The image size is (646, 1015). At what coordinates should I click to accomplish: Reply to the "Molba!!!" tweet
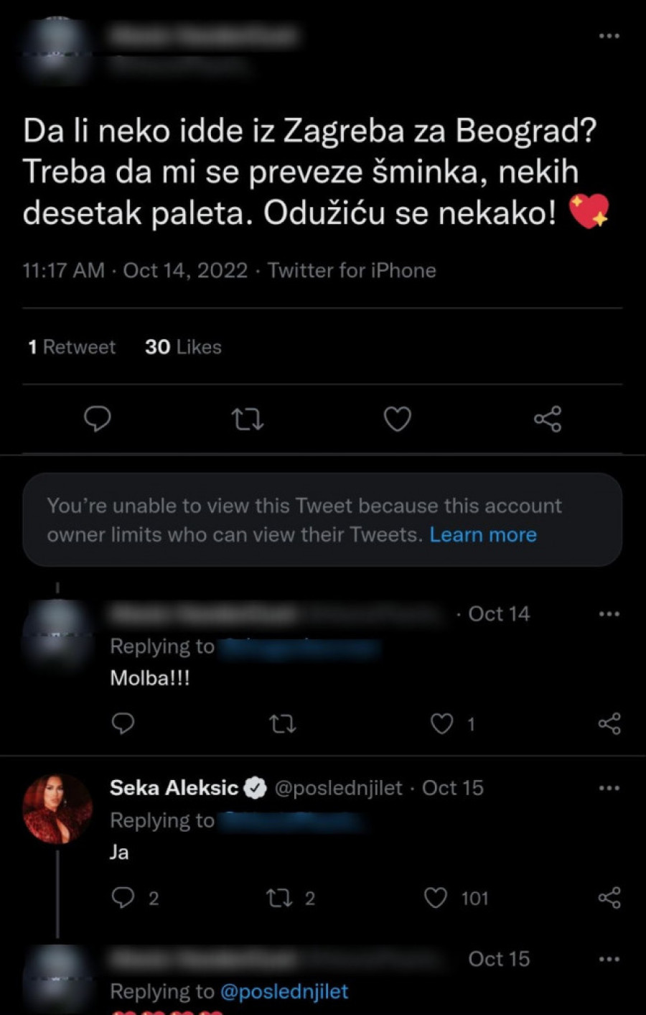click(123, 723)
